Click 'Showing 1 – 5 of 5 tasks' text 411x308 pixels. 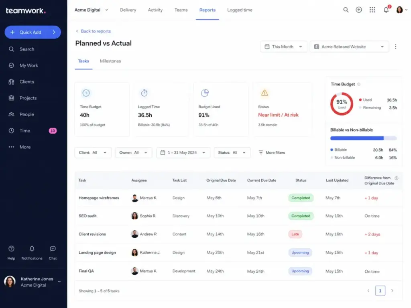(99, 291)
